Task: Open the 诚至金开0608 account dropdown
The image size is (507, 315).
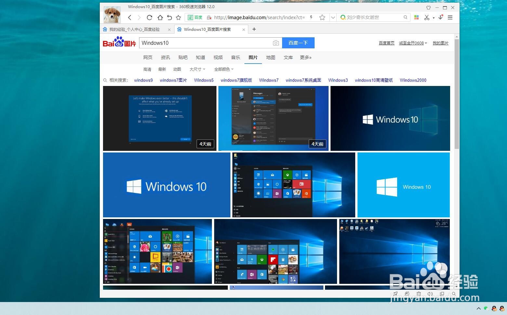Action: click(x=413, y=43)
